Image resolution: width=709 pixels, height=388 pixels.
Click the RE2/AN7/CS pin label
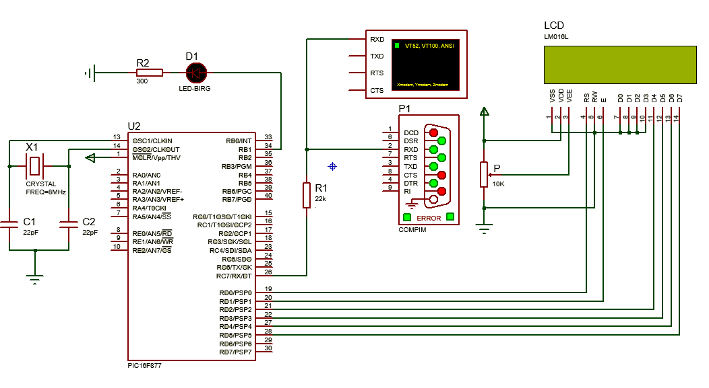[152, 250]
